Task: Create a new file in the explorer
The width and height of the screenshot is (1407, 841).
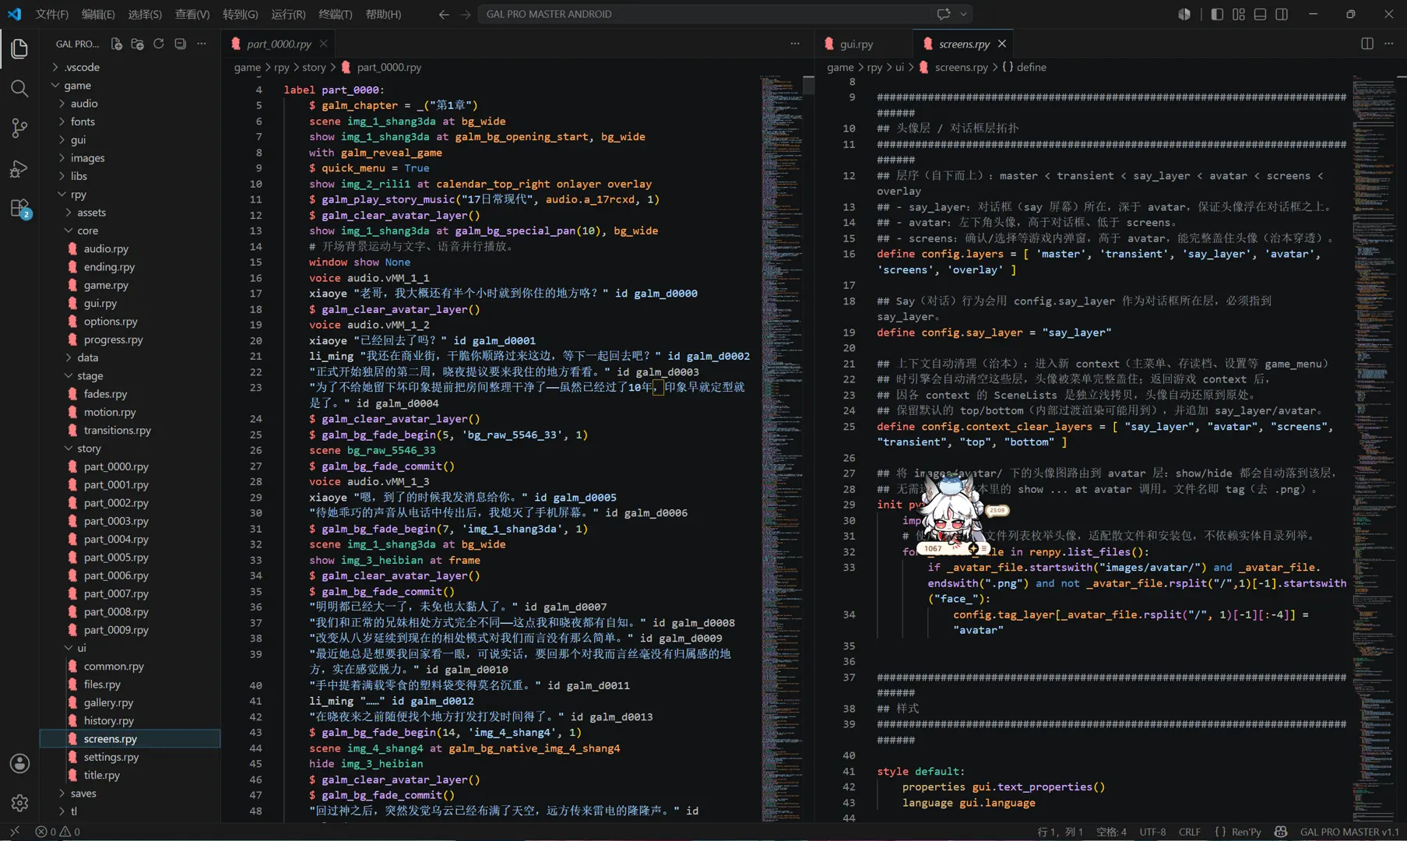Action: click(x=116, y=44)
